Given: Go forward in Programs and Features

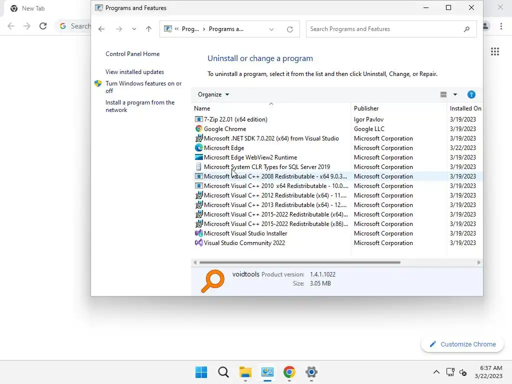Looking at the screenshot, I should coord(119,29).
